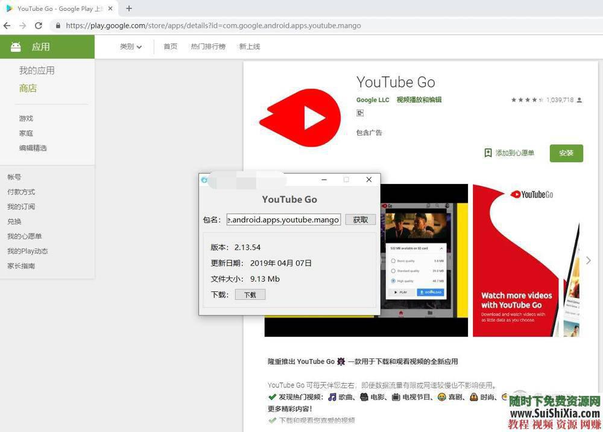Click the green 安装 install button
Viewport: 603px width, 432px height.
tap(566, 153)
